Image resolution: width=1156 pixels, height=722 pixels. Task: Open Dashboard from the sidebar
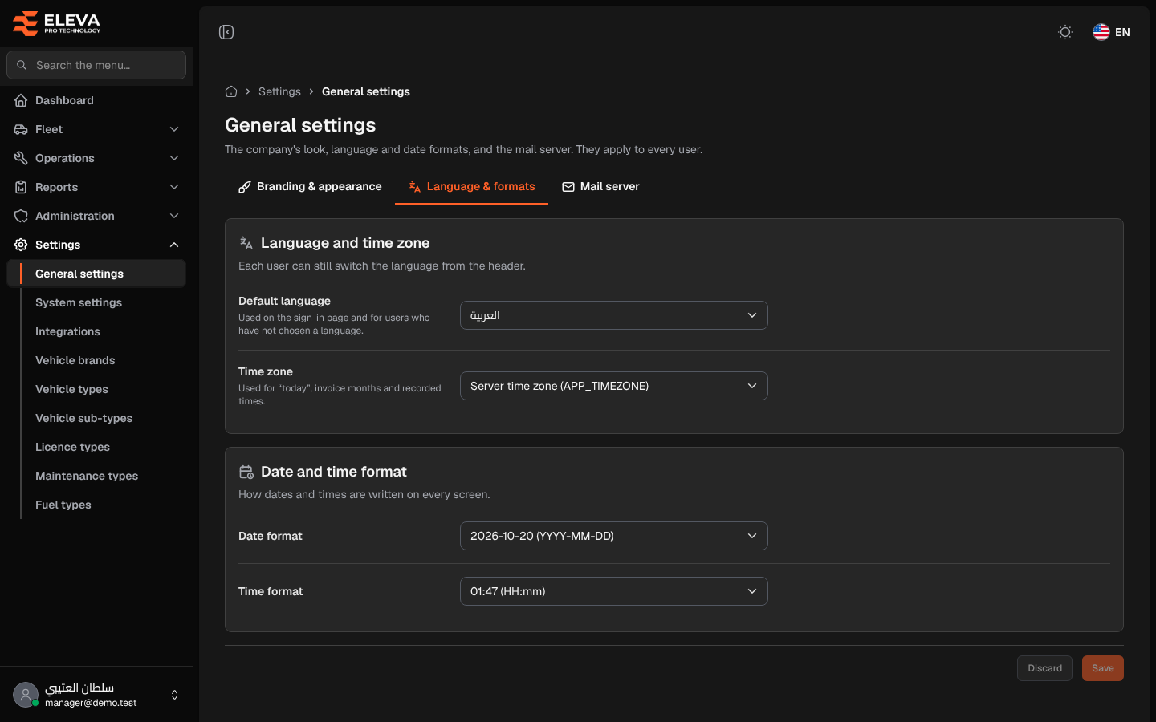tap(96, 100)
